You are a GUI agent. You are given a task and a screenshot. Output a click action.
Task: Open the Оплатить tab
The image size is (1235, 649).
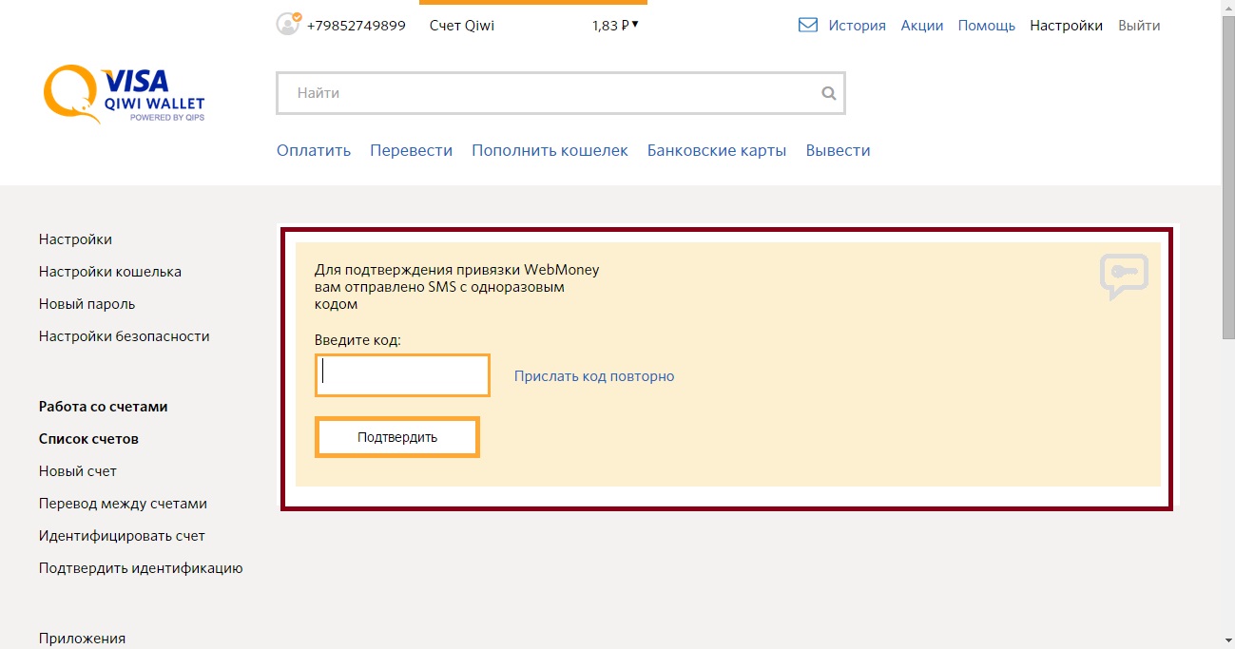[x=314, y=150]
